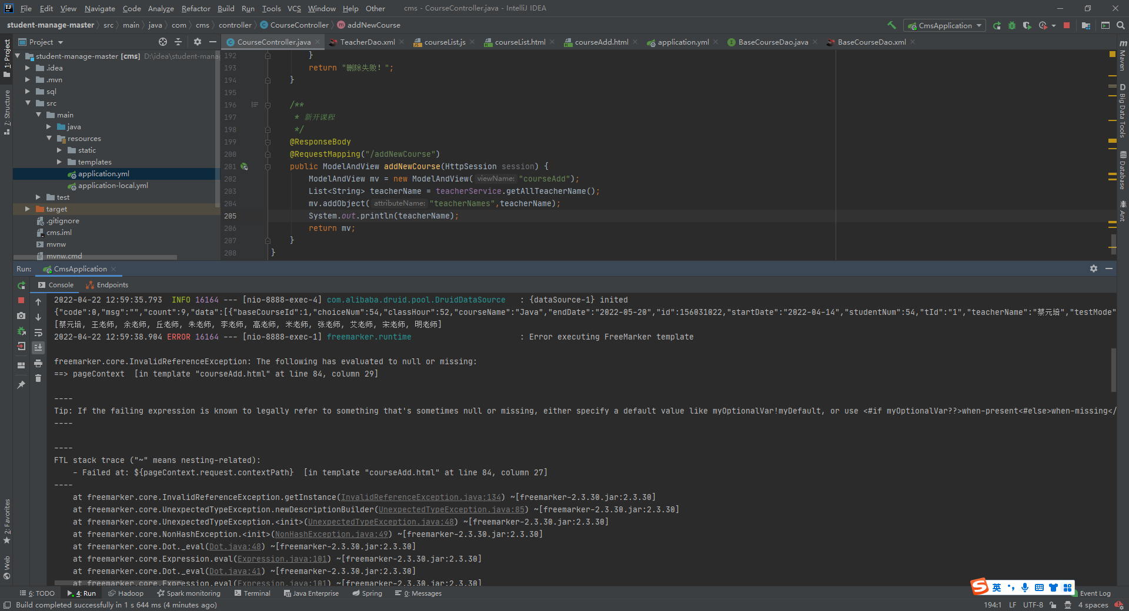The width and height of the screenshot is (1129, 611).
Task: Open the Search Everywhere magnifier icon
Action: (x=1120, y=25)
